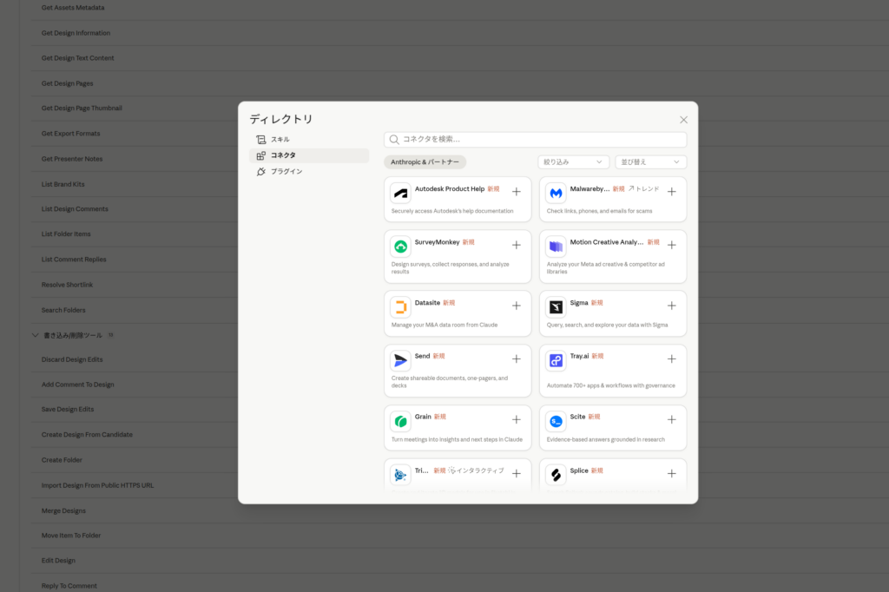Select the コネクタ tab
Image resolution: width=889 pixels, height=592 pixels.
pos(309,155)
